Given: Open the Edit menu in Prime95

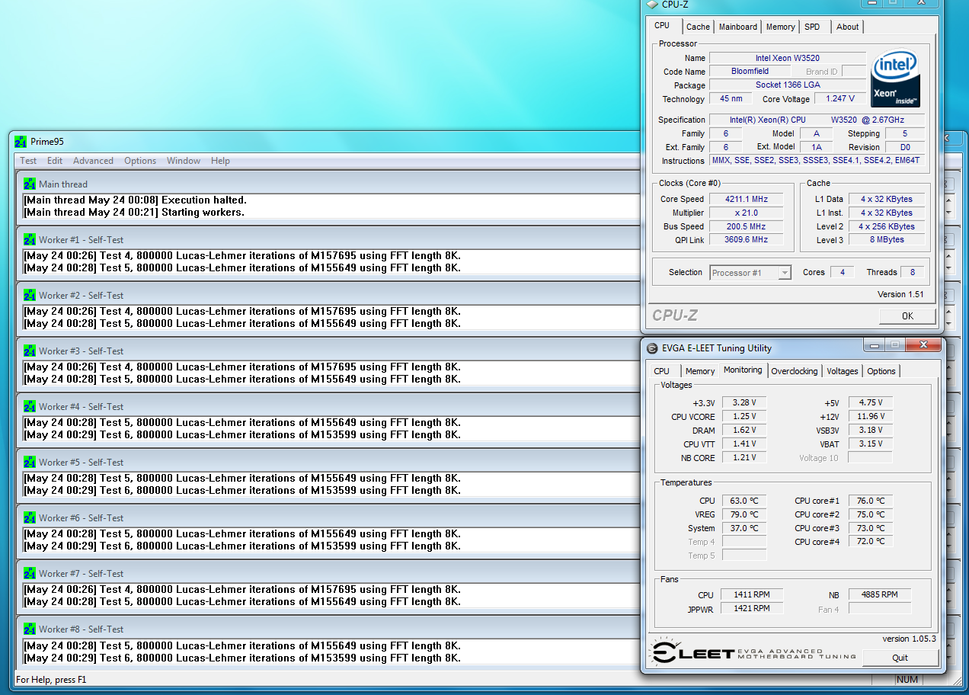Looking at the screenshot, I should click(55, 161).
